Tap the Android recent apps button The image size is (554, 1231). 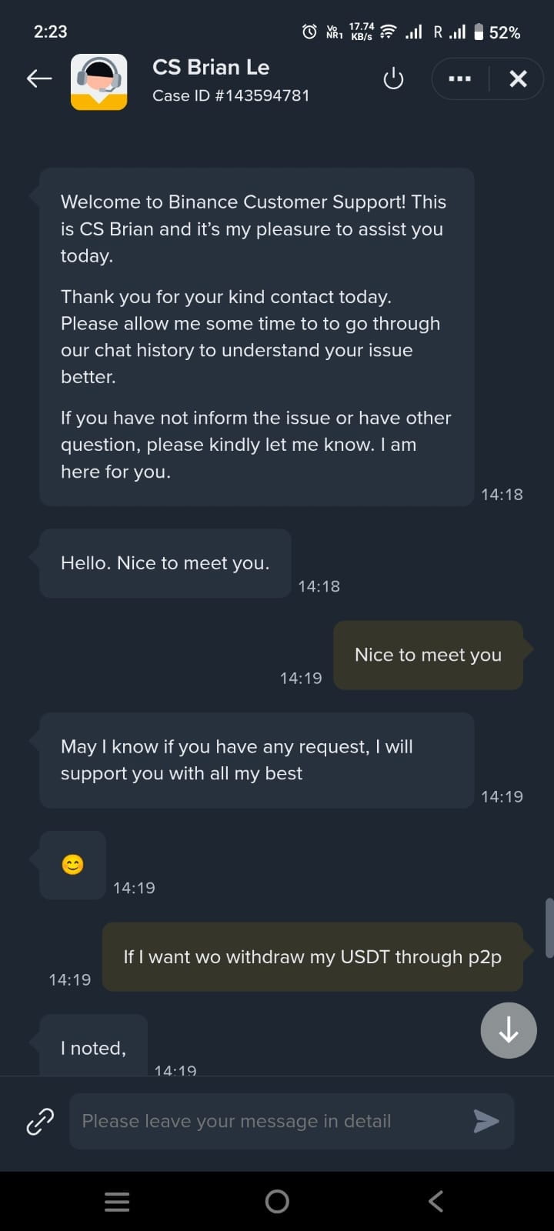click(x=117, y=1201)
